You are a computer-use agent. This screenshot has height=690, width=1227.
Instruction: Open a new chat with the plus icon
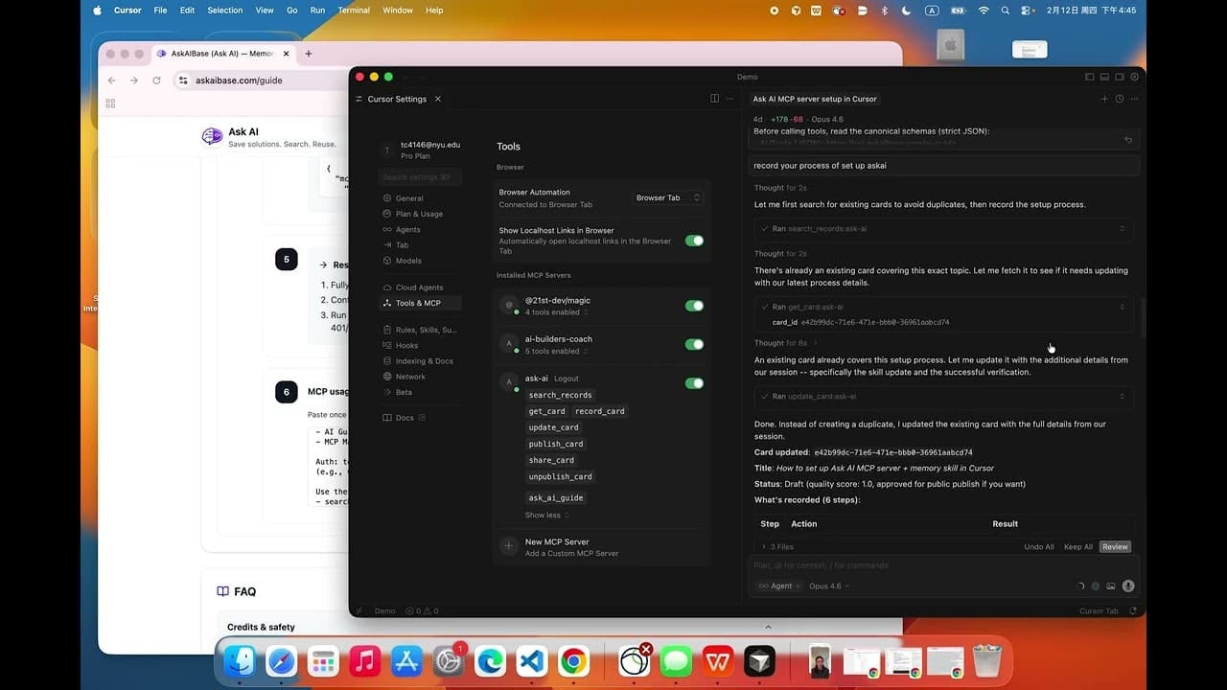[x=1104, y=99]
